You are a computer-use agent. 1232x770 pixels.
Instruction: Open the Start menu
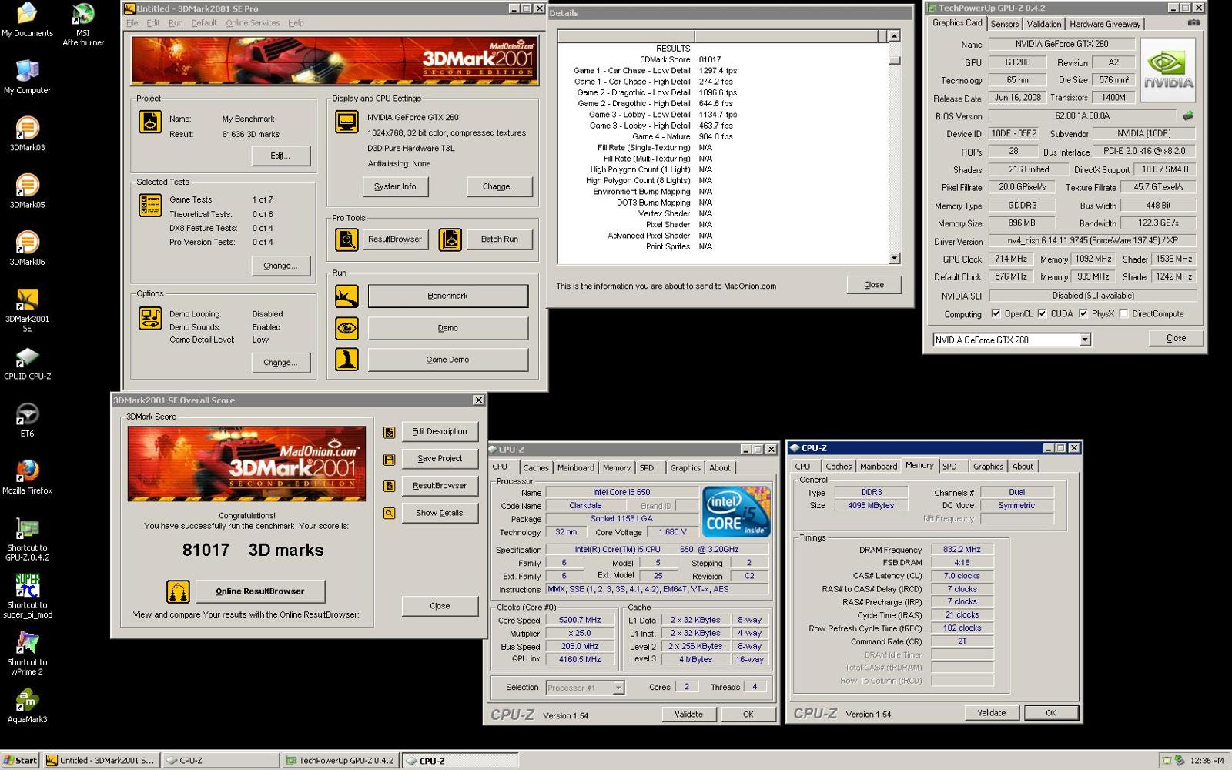[x=21, y=760]
